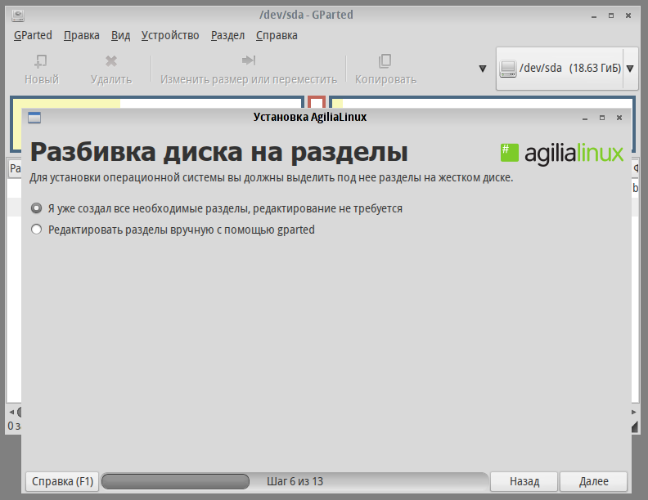Maximize the GParted window
This screenshot has height=500, width=648.
611,16
